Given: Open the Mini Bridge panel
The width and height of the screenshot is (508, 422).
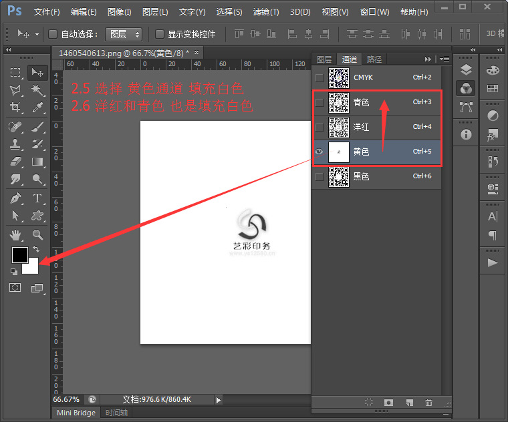Looking at the screenshot, I should [x=76, y=413].
